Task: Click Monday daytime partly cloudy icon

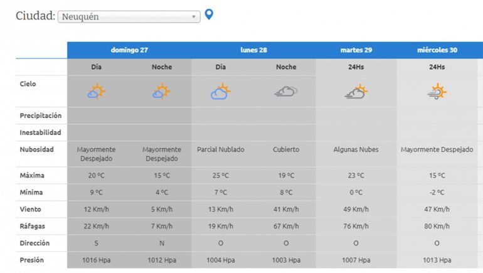Action: point(220,92)
